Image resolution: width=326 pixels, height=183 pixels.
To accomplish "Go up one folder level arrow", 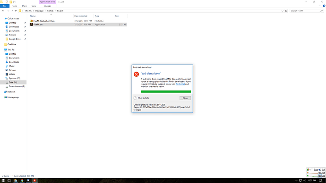I will coord(16,11).
